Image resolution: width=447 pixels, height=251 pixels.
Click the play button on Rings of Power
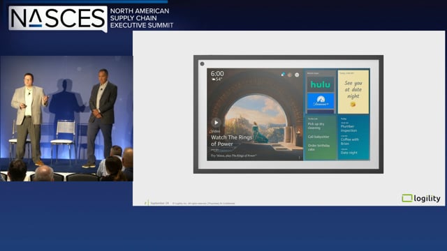[216, 123]
